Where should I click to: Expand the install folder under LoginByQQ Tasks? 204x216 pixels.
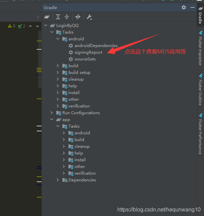coord(58,93)
